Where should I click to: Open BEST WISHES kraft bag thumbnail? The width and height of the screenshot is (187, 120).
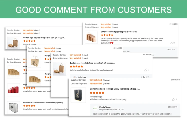point(34,61)
